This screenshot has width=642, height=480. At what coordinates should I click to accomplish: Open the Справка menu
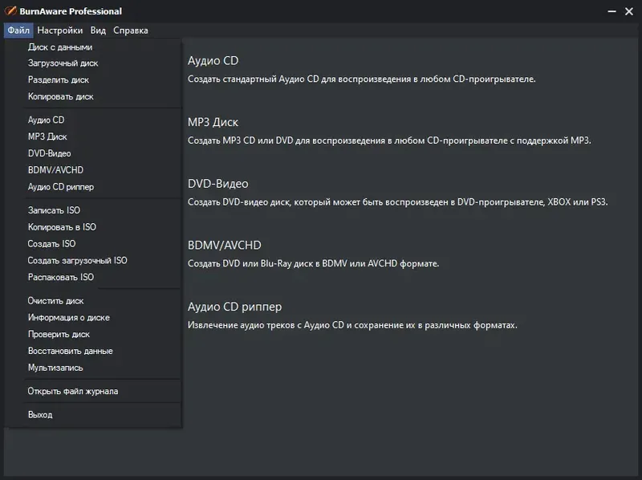[131, 31]
